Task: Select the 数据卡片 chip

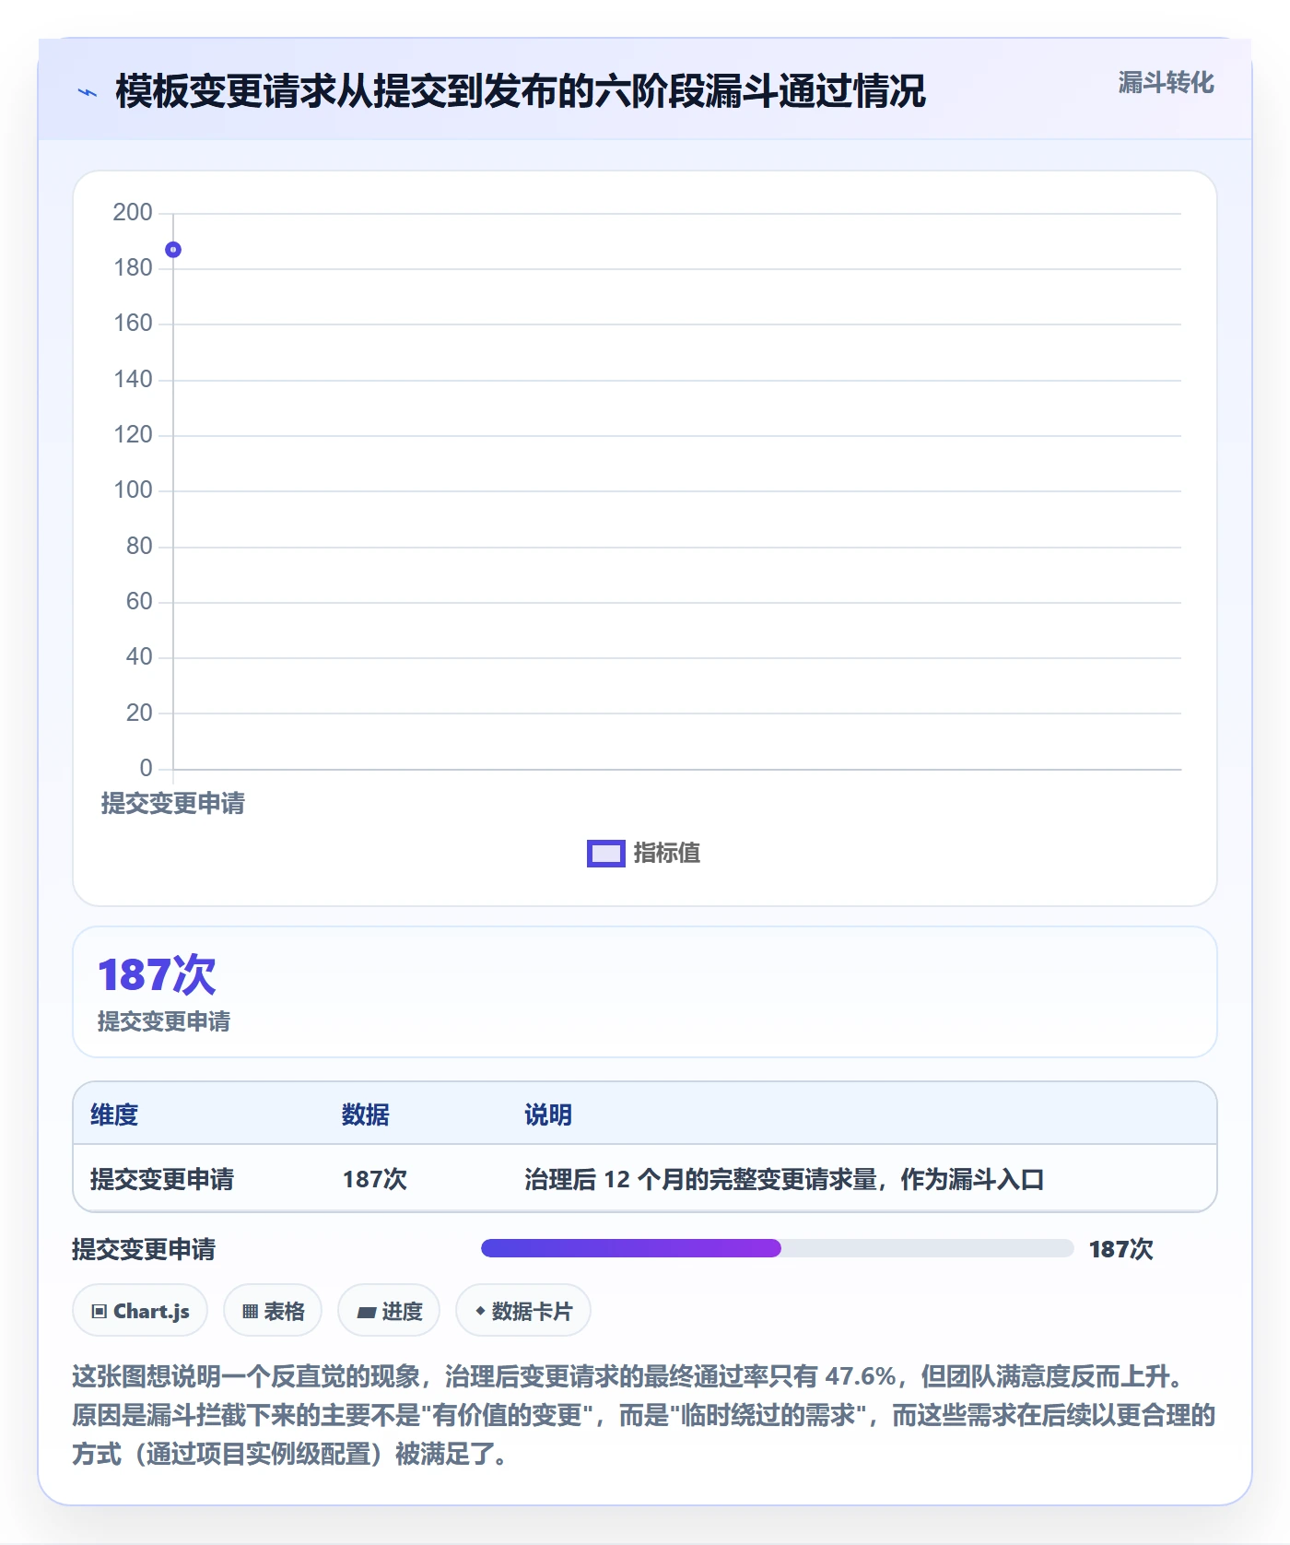Action: pos(523,1311)
